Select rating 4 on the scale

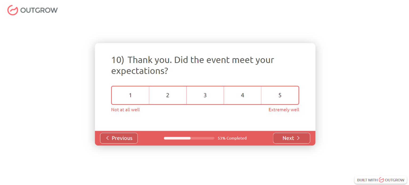(x=242, y=95)
